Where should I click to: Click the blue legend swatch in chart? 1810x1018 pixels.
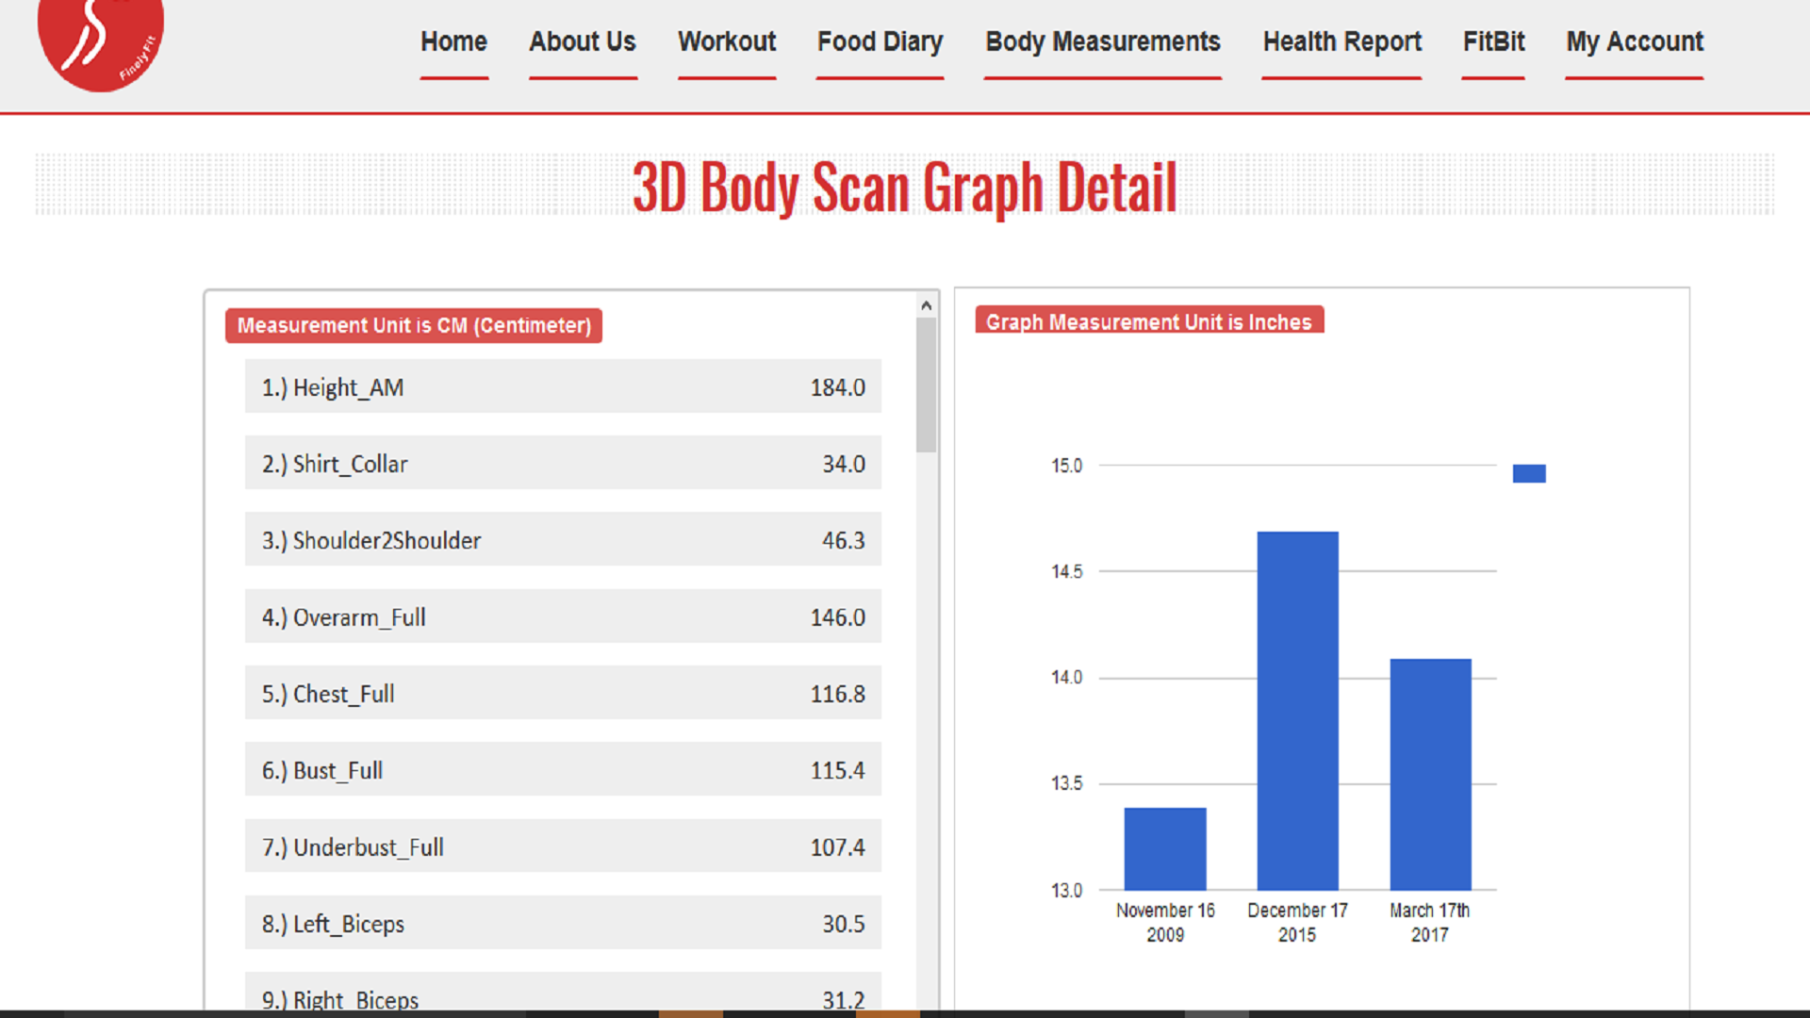tap(1528, 473)
